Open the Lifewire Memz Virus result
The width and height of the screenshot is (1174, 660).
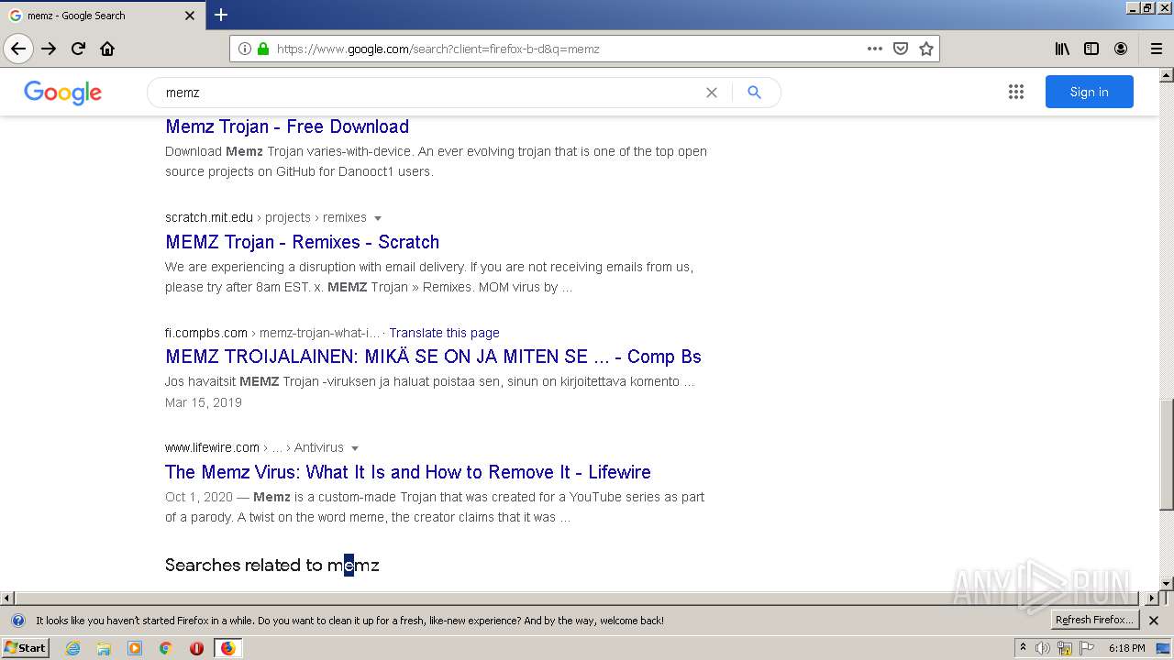[x=408, y=472]
